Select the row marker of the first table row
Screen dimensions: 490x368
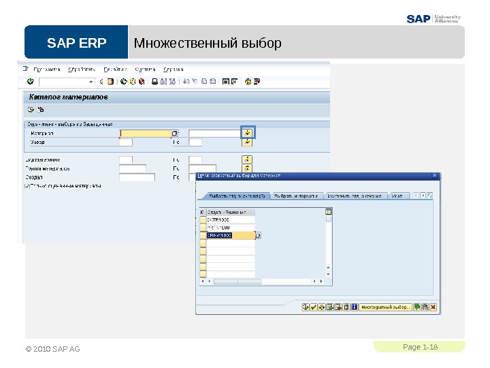(x=203, y=220)
